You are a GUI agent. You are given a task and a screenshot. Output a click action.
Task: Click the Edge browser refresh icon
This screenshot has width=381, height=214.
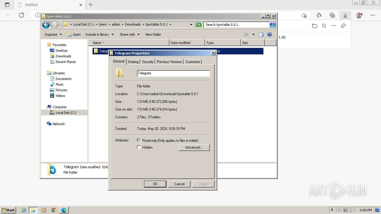pyautogui.click(x=21, y=15)
